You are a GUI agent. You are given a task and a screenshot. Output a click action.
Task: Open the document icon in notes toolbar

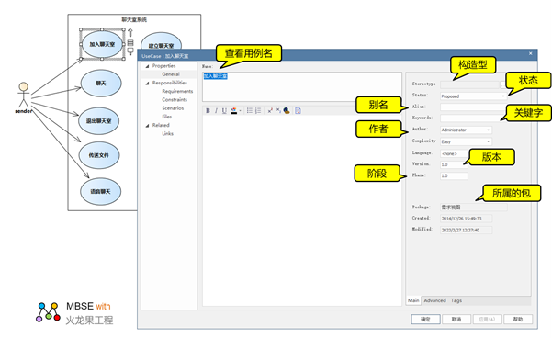(x=298, y=110)
